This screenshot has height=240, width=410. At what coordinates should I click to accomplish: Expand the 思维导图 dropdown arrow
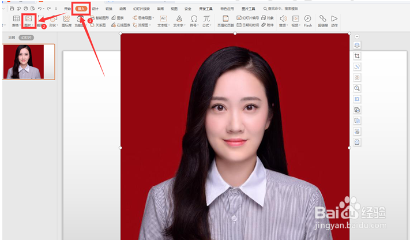pyautogui.click(x=153, y=18)
